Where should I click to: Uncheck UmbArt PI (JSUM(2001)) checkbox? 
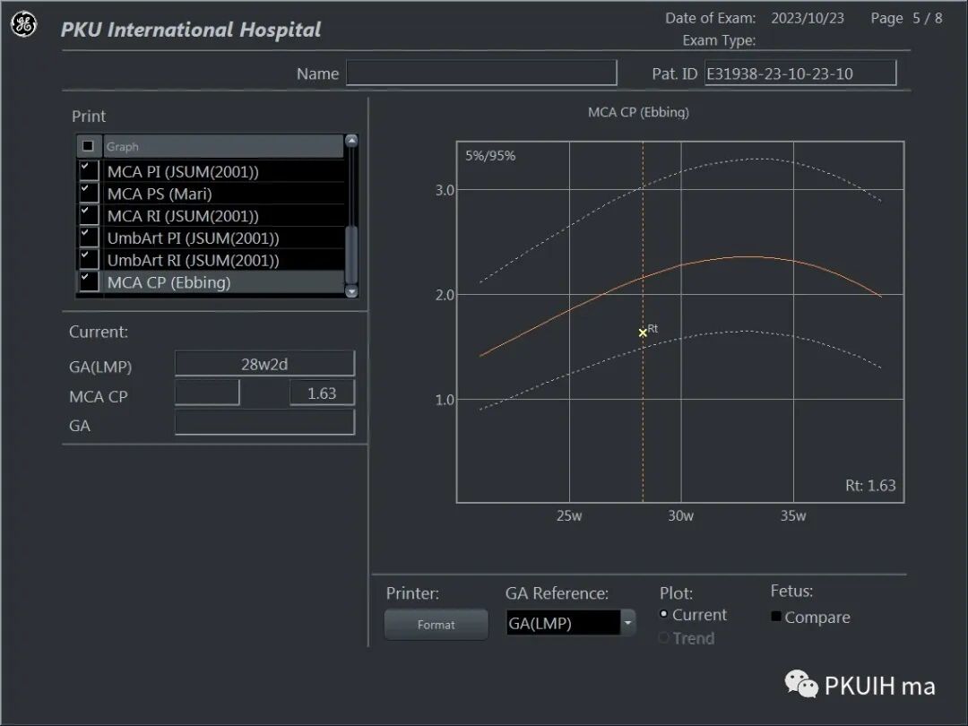click(89, 238)
